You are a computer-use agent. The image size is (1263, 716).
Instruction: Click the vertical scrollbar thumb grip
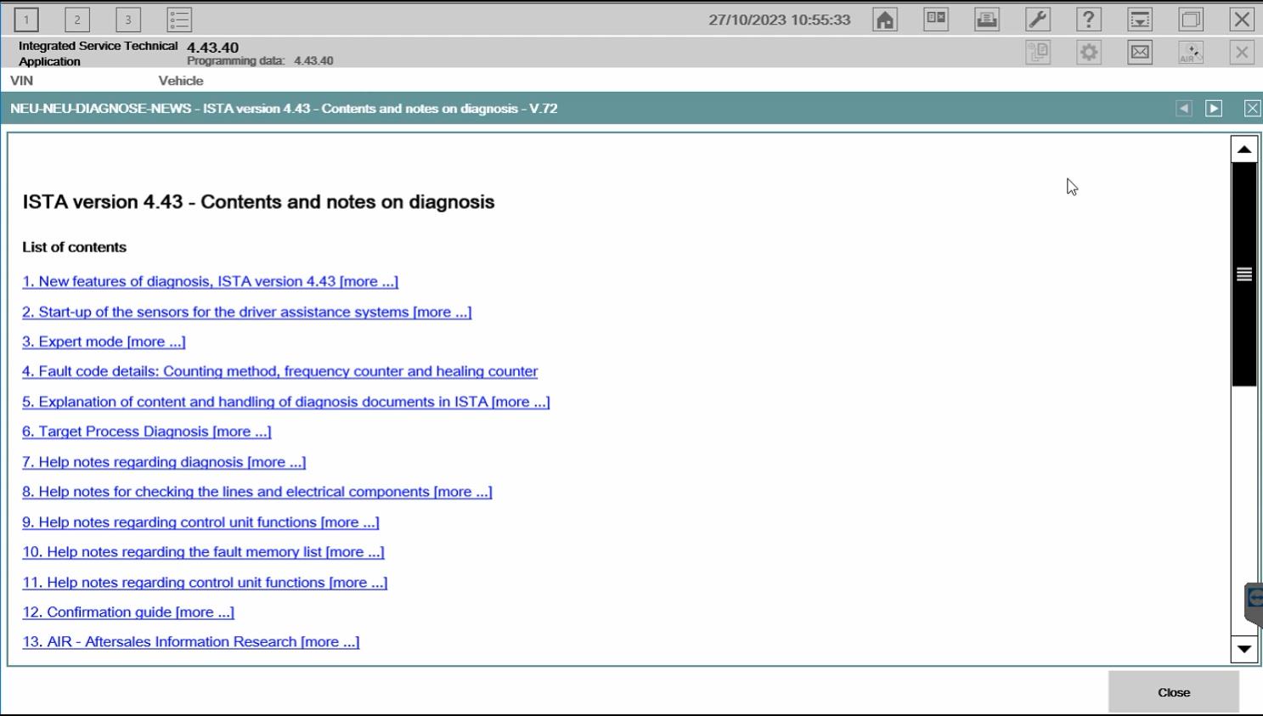click(1244, 274)
